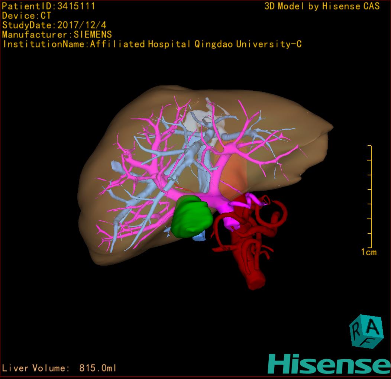Click the Device:CT label
The image size is (391, 379).
coord(27,16)
